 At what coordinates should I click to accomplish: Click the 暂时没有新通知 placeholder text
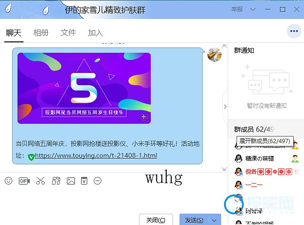(x=266, y=106)
